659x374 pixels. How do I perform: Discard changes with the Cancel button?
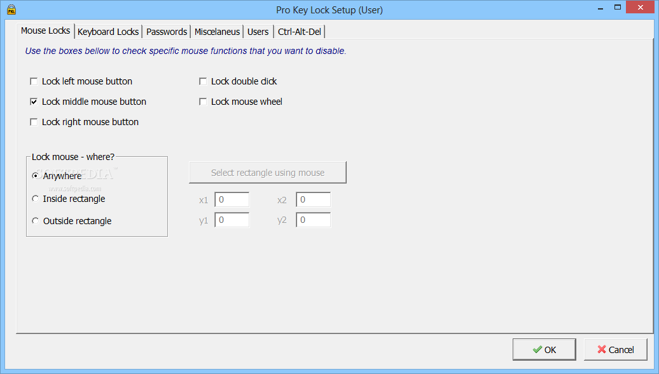click(x=616, y=350)
